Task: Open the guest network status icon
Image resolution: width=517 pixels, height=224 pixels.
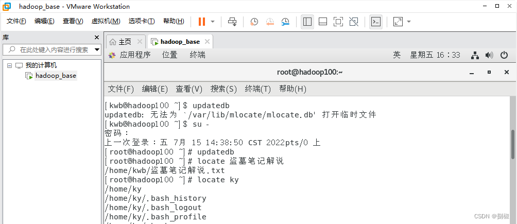Action: click(475, 56)
